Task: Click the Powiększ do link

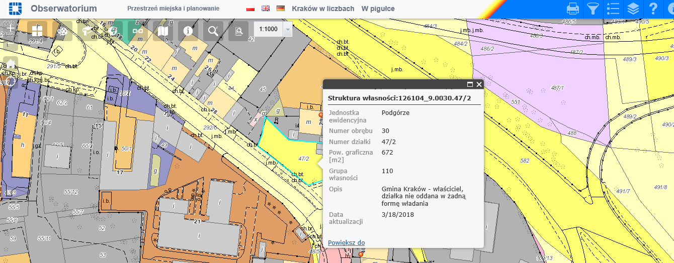Action: pyautogui.click(x=346, y=243)
